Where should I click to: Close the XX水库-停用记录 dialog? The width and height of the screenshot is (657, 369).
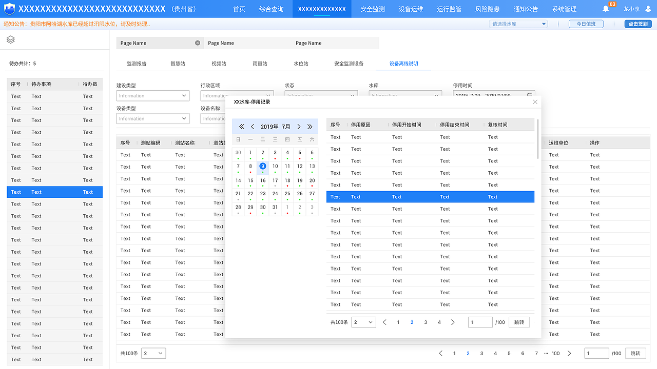535,102
